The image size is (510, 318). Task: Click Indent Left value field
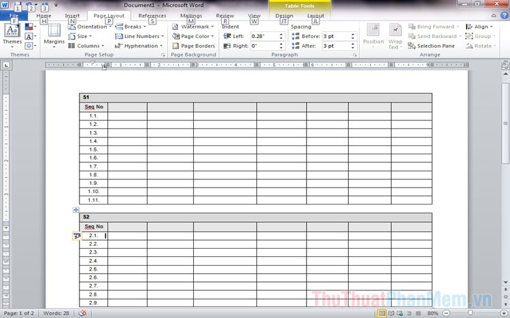click(265, 37)
